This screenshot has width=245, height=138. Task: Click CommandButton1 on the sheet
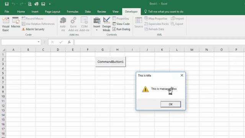click(x=111, y=62)
